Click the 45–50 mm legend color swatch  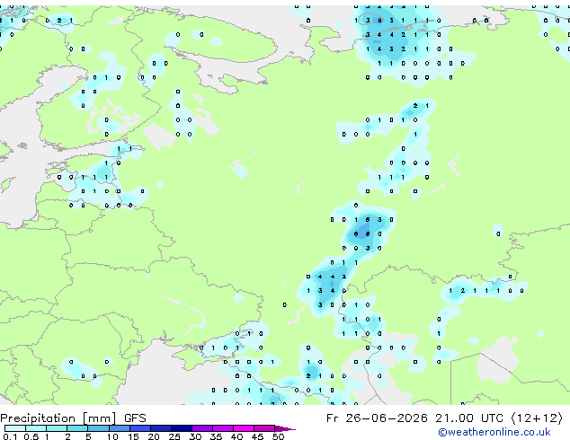tap(264, 428)
